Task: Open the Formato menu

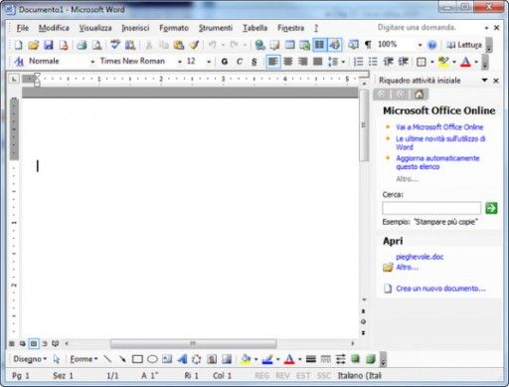Action: [174, 28]
